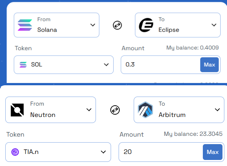Click the Token label above SOL
Screen dimensions: 227x166
[x=23, y=48]
